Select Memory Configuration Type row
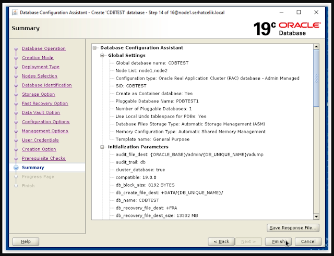Screen dimensions: 334x256 tap(190, 132)
